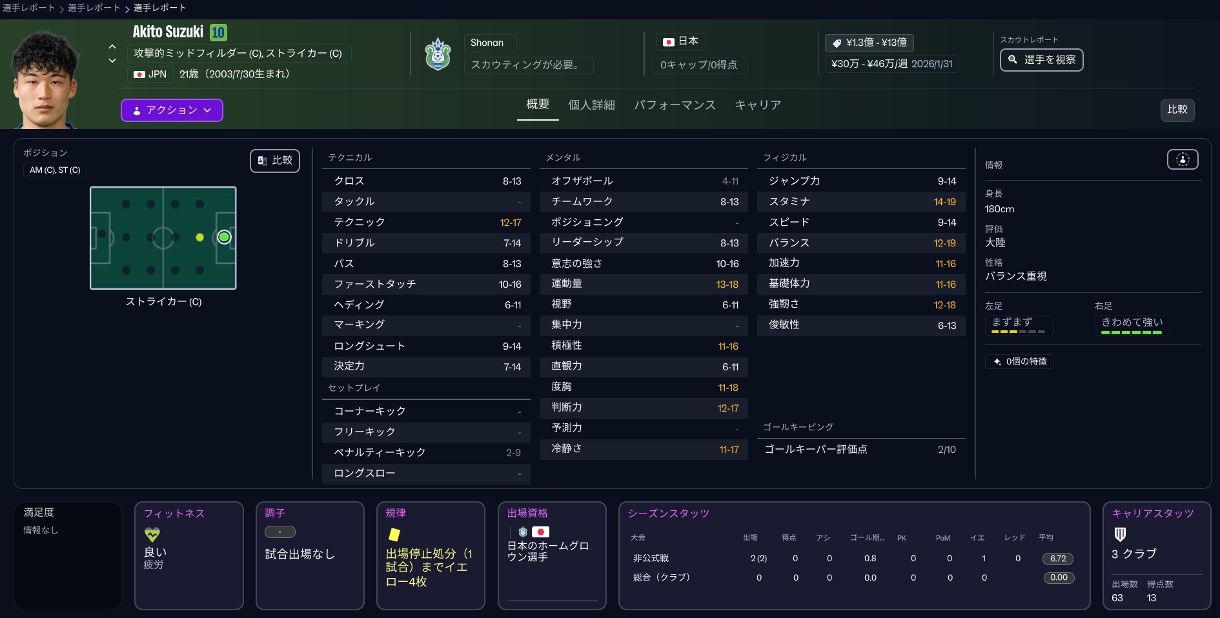This screenshot has height=618, width=1220.
Task: Click the 選手を視察 scout button
Action: [1041, 60]
